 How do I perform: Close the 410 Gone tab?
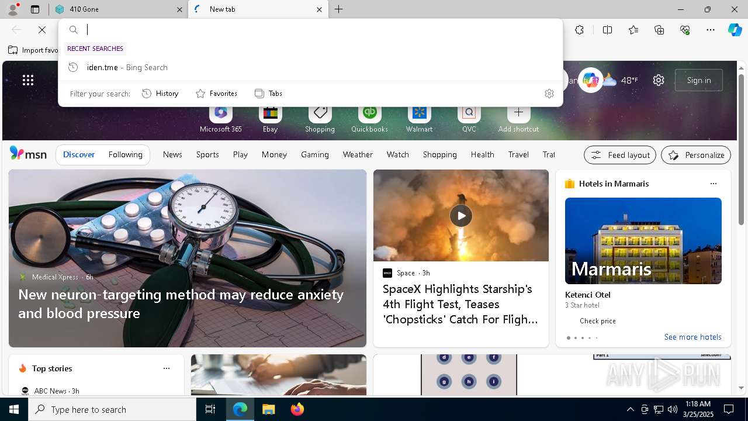(179, 9)
